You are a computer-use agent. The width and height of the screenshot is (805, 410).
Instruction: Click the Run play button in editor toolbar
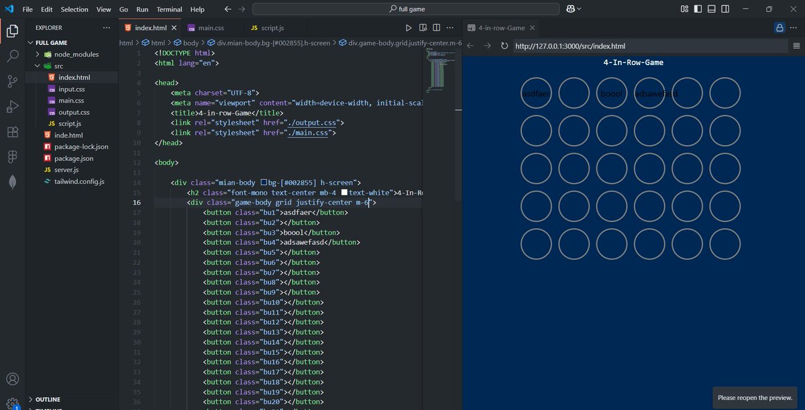coord(409,28)
